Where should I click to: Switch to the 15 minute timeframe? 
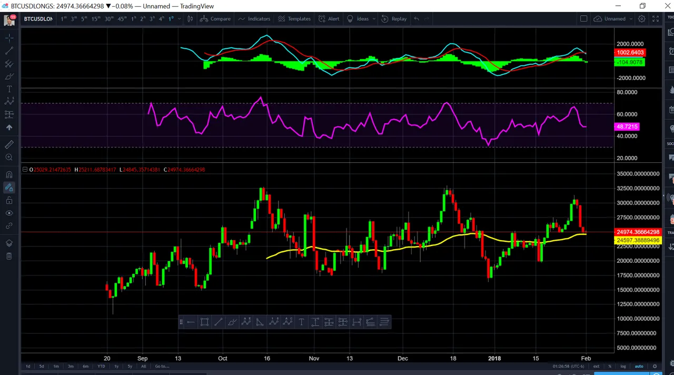(96, 19)
